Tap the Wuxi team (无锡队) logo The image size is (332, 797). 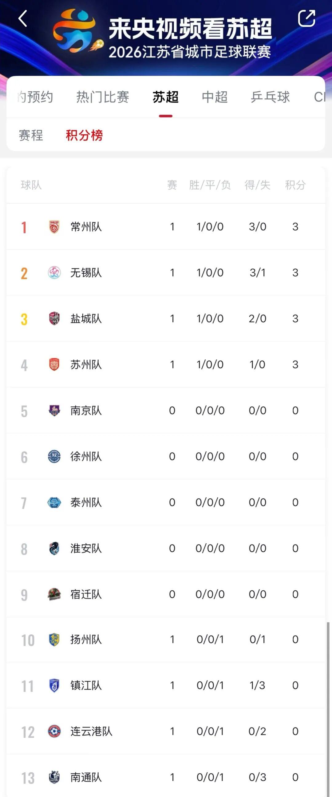pos(54,272)
